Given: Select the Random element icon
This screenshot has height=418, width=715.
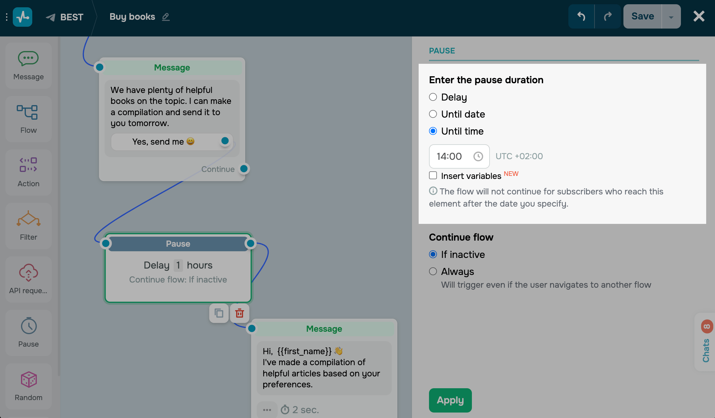Looking at the screenshot, I should tap(29, 380).
